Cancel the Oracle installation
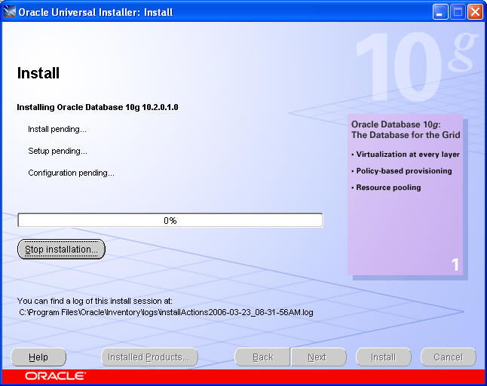This screenshot has width=487, height=386. [x=448, y=357]
